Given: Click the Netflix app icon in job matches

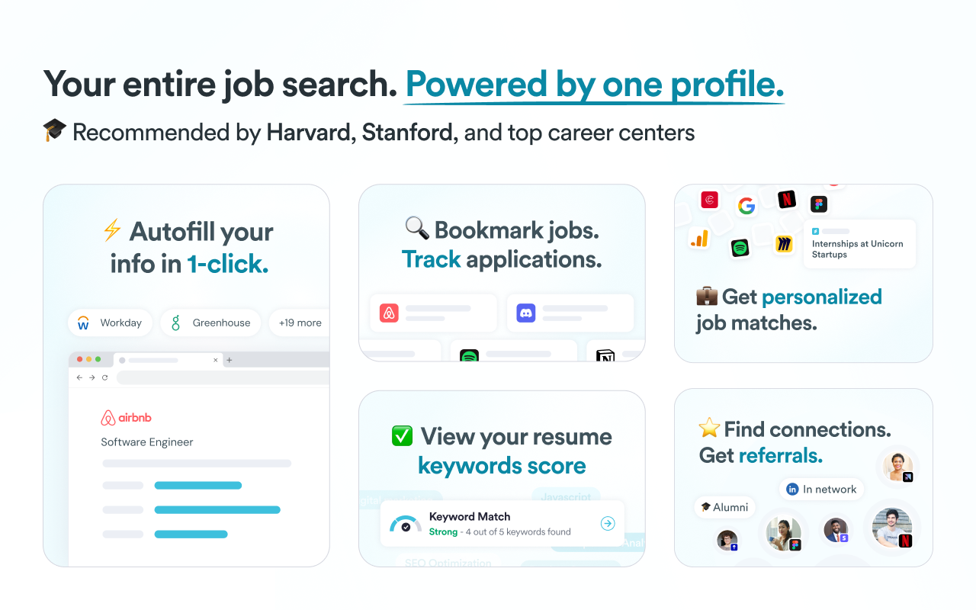Looking at the screenshot, I should (x=786, y=200).
